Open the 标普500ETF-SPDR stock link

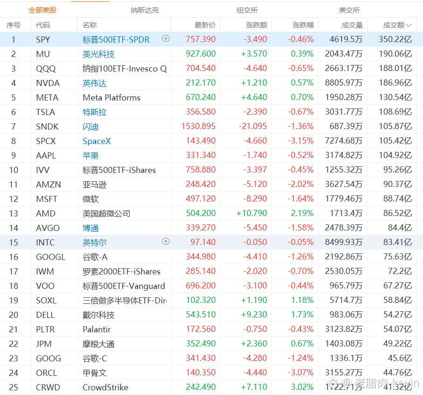(116, 39)
